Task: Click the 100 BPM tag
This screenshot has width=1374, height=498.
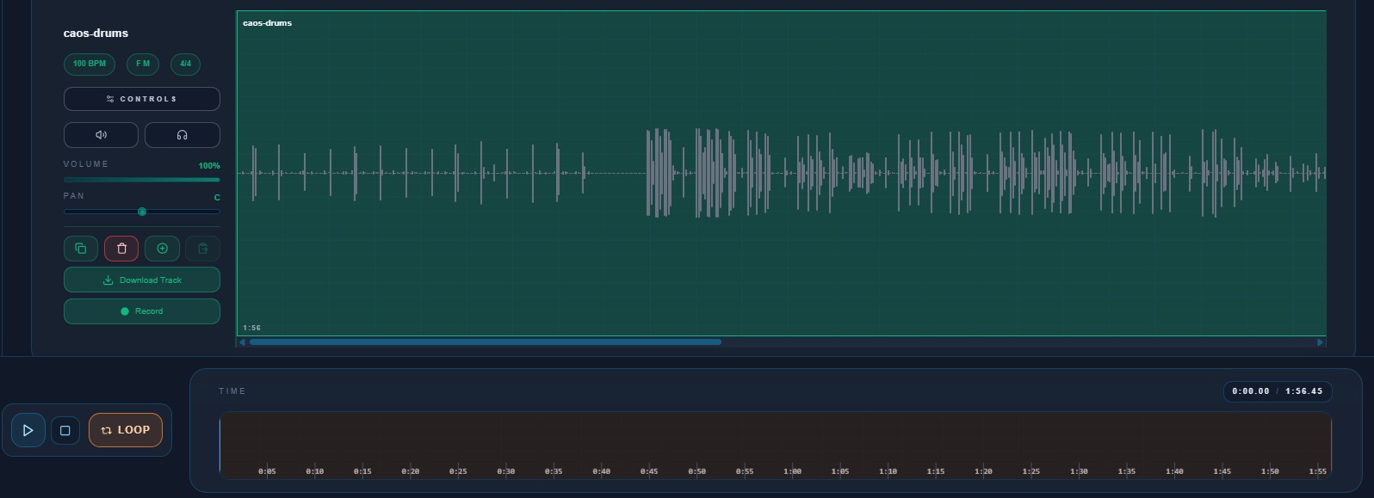Action: (90, 64)
